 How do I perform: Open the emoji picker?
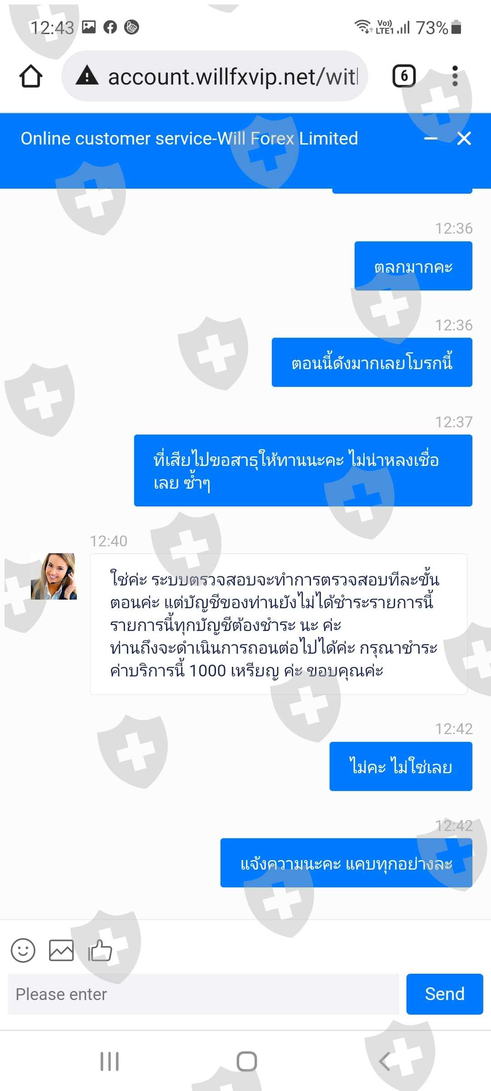(23, 950)
